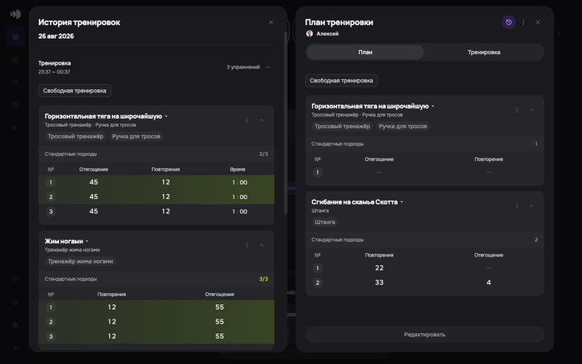Collapse Сгибание на скамье Скотта card
The image size is (582, 364).
tap(531, 205)
